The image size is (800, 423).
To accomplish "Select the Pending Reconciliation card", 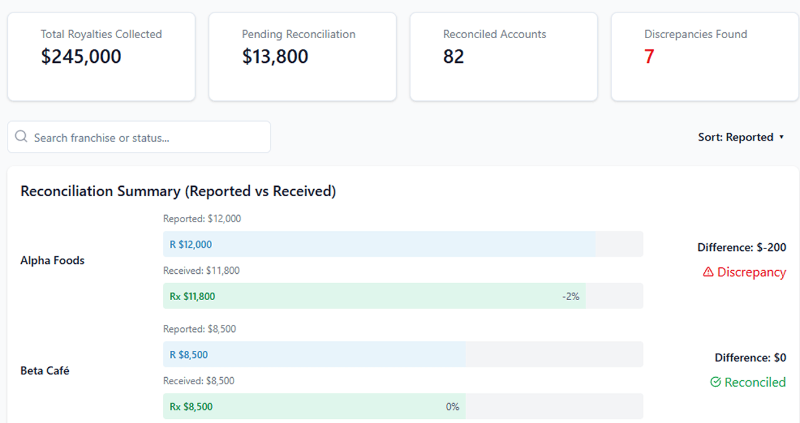I will (302, 56).
